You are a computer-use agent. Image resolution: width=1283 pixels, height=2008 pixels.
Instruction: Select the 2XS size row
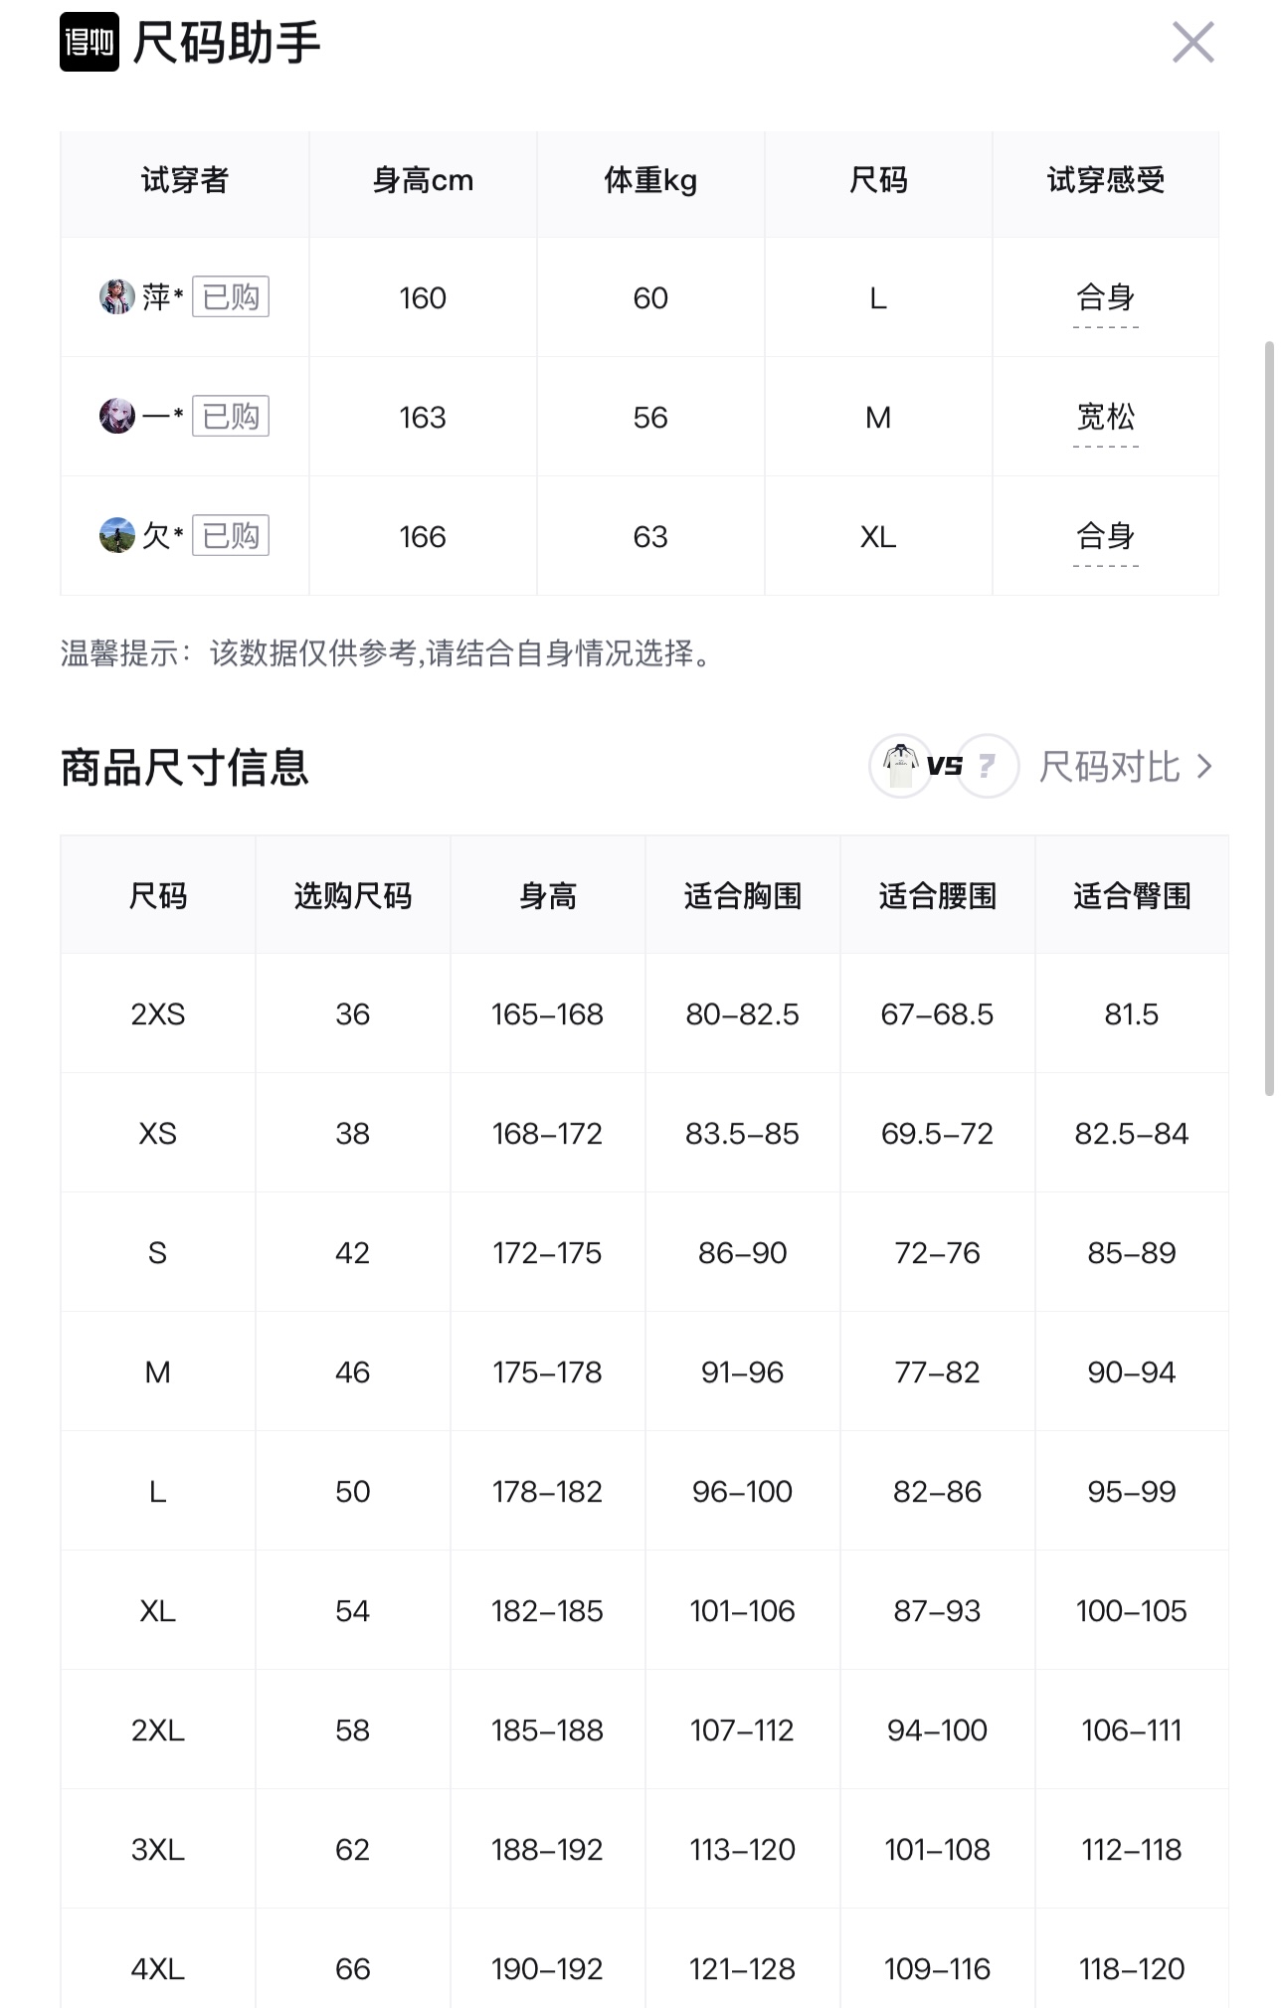tap(644, 1013)
